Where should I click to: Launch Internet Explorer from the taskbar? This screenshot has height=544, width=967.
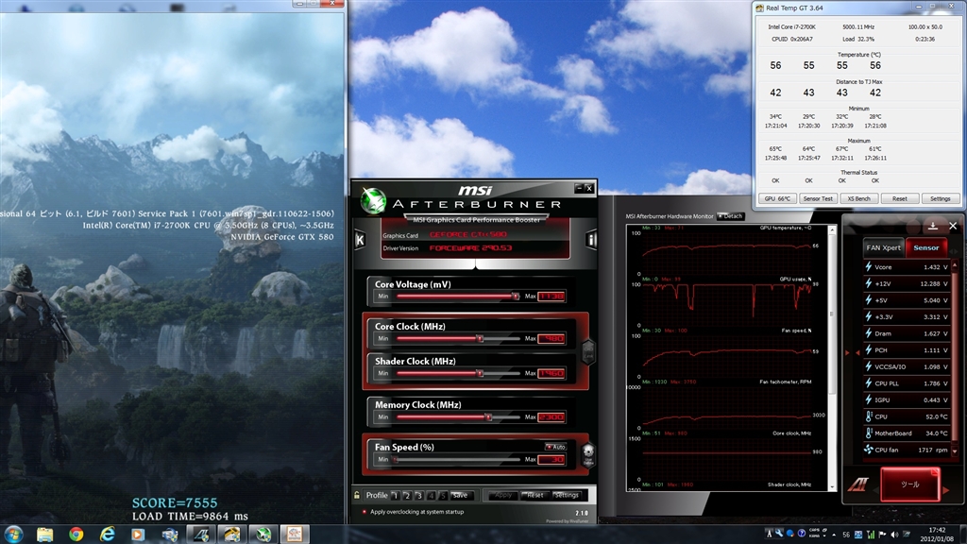[x=108, y=535]
